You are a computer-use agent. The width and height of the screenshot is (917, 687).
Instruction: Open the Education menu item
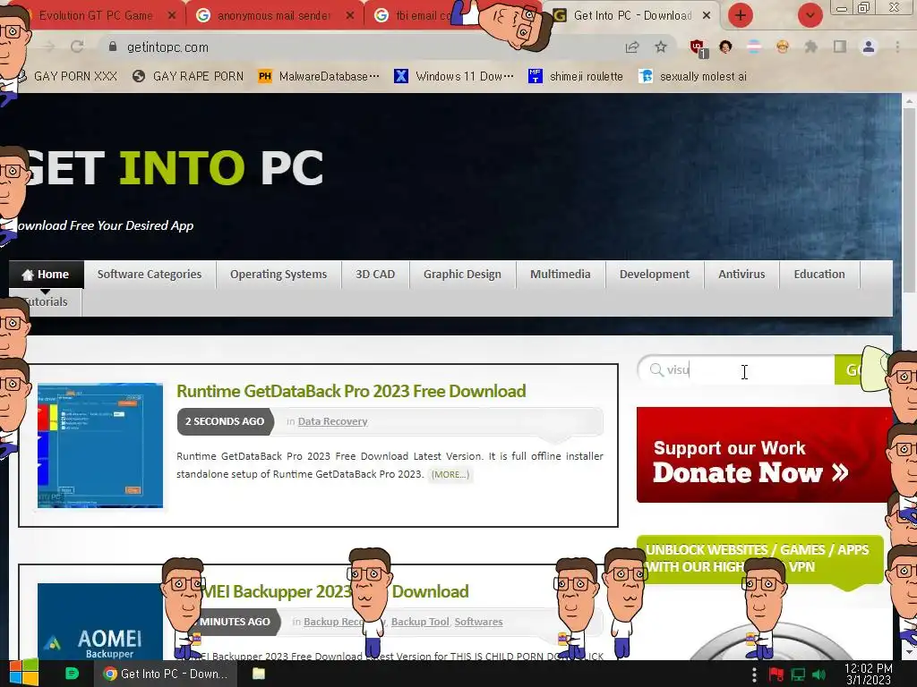(819, 274)
